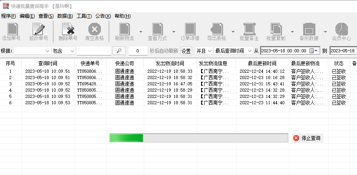Click 【广西南宁... cell in row 5

214,96
